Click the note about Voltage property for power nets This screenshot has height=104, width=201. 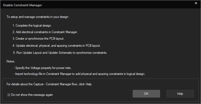coord(43,68)
